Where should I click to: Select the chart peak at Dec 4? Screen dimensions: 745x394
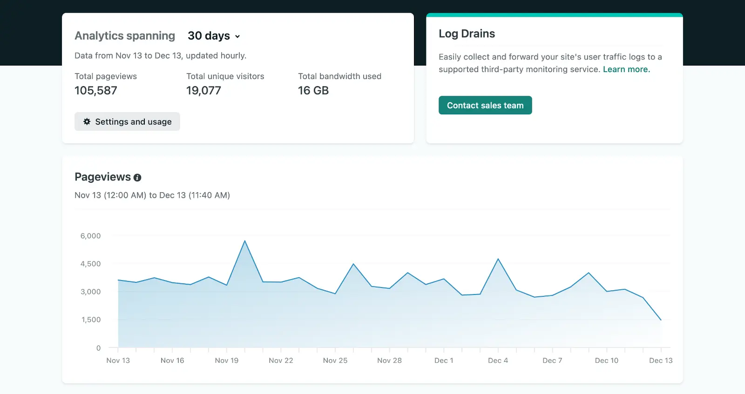pyautogui.click(x=498, y=259)
